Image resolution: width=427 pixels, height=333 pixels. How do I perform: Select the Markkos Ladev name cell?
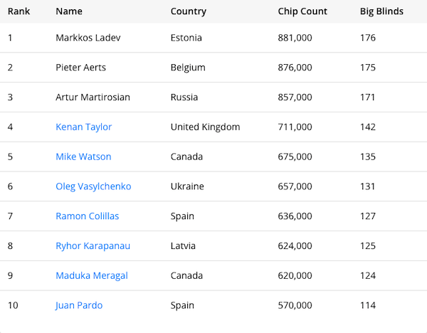pyautogui.click(x=88, y=38)
